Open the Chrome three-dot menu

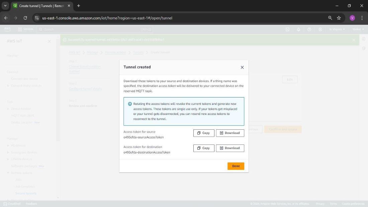click(362, 18)
